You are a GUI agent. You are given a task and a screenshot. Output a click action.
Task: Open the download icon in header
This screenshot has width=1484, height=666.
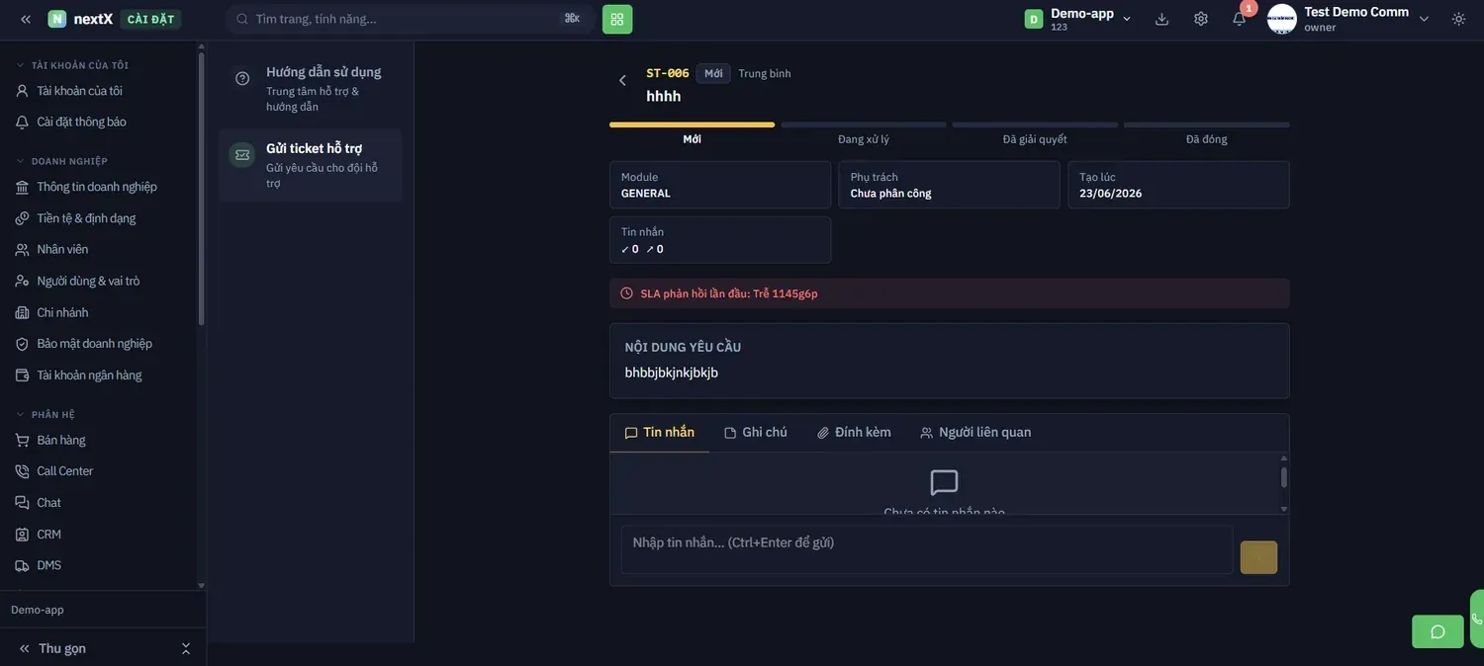pos(1161,19)
